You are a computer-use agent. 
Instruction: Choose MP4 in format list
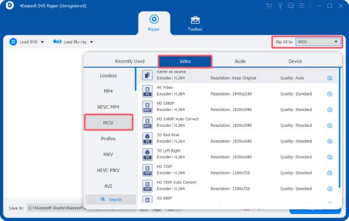tap(108, 91)
